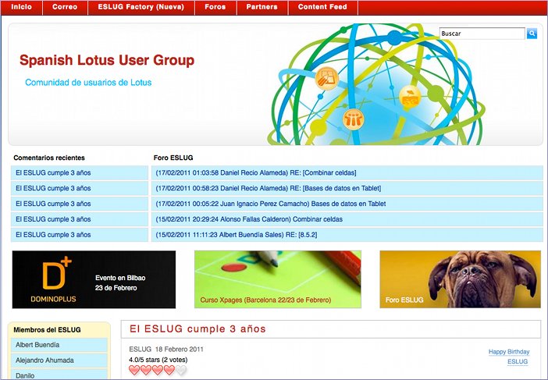Image resolution: width=548 pixels, height=380 pixels.
Task: Open the Foro ESLUG bulldog banner
Action: pos(461,279)
